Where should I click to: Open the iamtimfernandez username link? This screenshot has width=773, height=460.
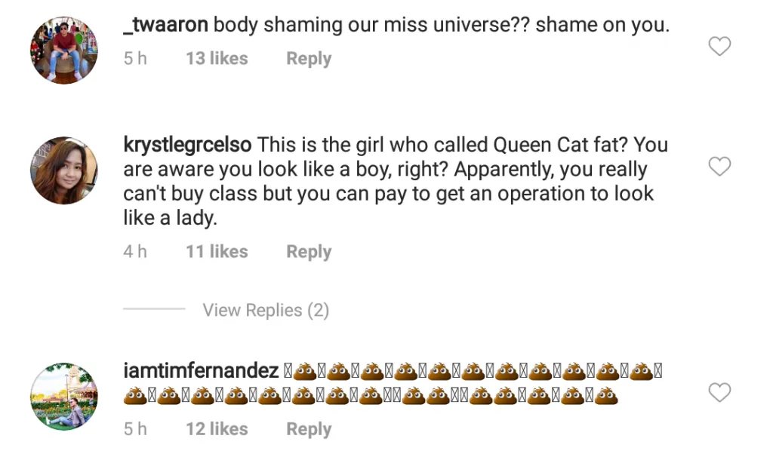coord(201,371)
